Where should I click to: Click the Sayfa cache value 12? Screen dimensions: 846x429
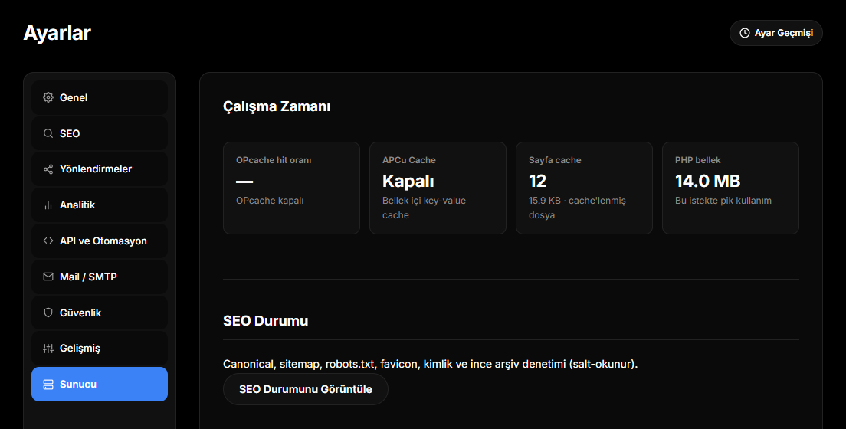click(537, 181)
